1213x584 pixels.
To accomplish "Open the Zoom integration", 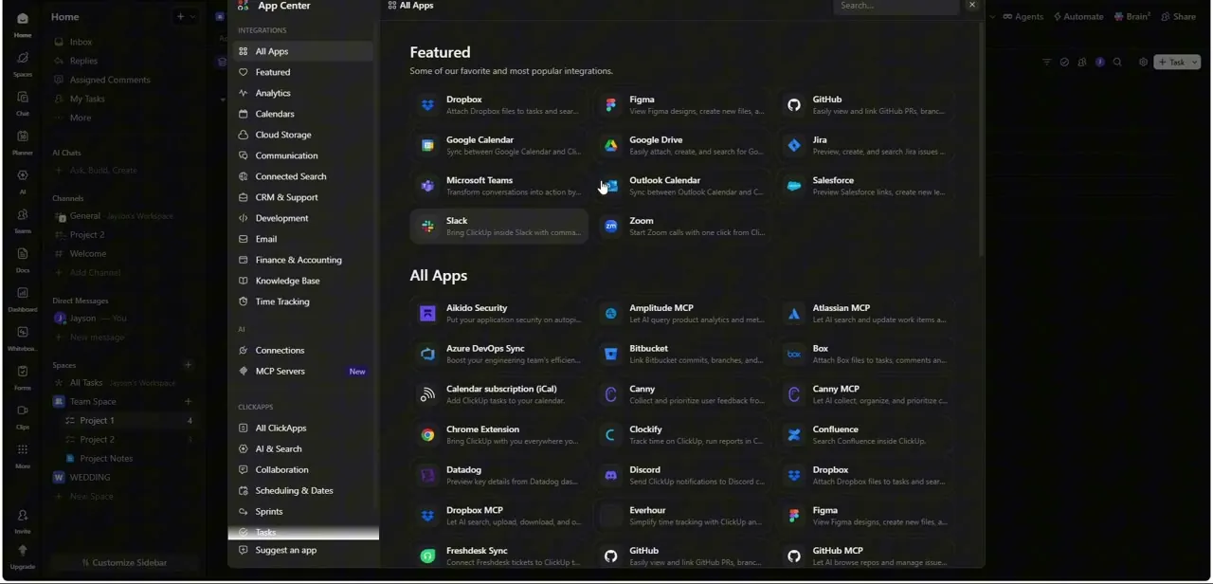I will pyautogui.click(x=682, y=227).
